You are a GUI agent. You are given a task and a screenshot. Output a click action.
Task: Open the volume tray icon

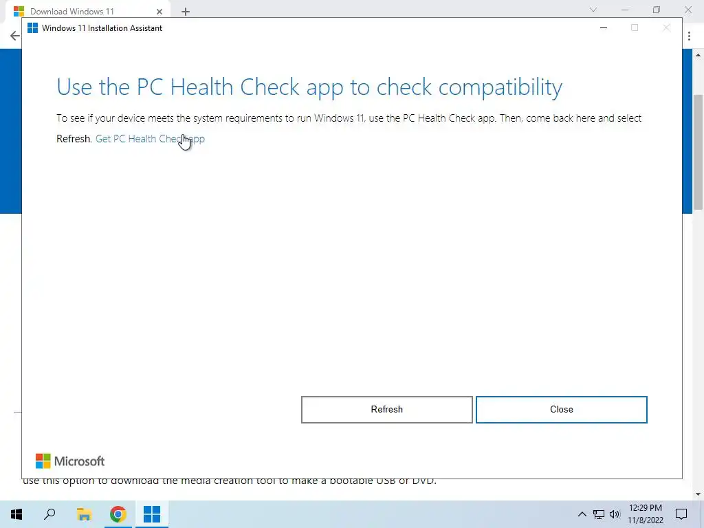point(615,514)
